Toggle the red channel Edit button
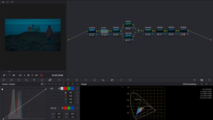Screen dimensions: 213x120 tap(65, 89)
